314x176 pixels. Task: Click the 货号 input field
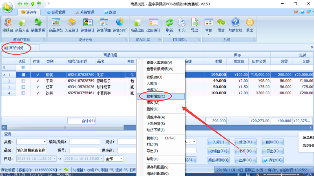point(85,150)
